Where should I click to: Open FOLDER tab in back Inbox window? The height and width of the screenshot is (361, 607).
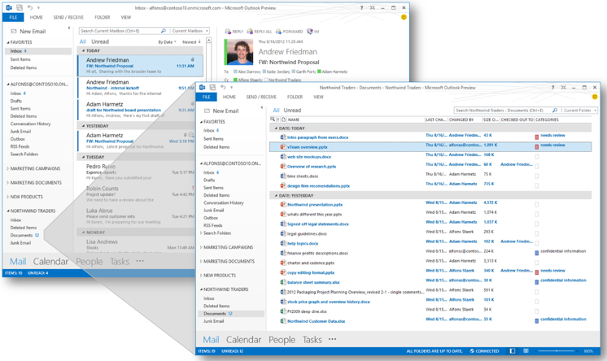(103, 17)
